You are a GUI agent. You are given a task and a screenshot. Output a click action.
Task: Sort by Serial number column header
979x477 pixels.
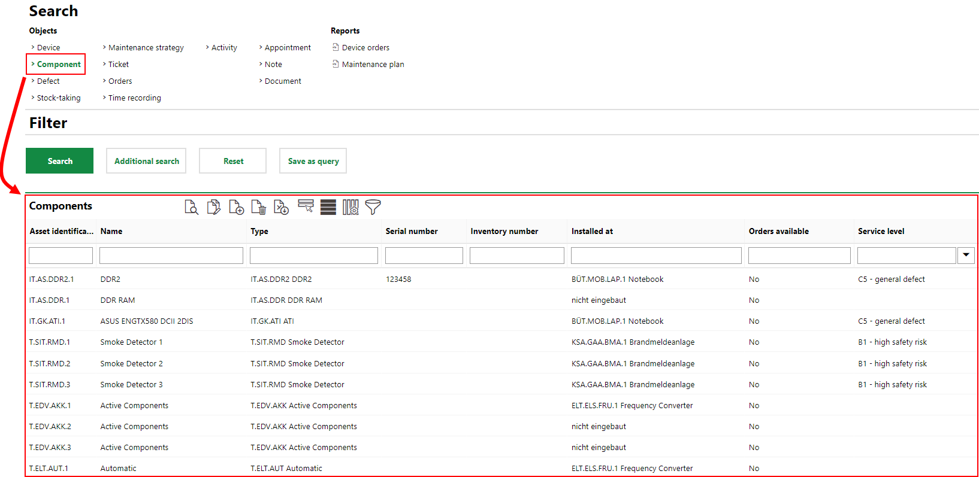click(x=412, y=231)
